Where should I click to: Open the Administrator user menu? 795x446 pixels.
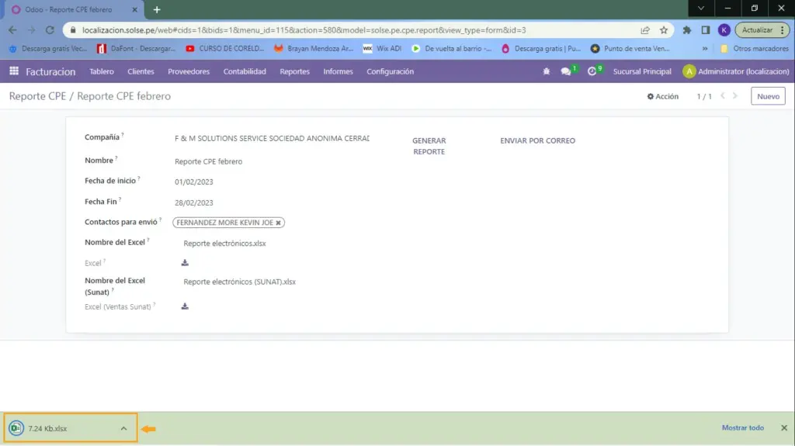[736, 71]
